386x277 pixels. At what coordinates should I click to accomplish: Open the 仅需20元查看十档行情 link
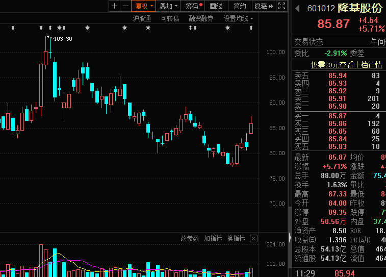347,65
